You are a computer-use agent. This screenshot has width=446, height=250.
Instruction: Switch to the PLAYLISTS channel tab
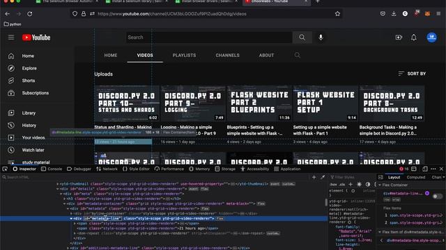point(184,56)
